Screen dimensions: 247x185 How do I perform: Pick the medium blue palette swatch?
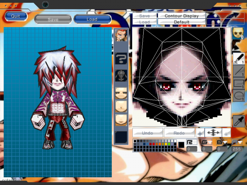(x=147, y=144)
